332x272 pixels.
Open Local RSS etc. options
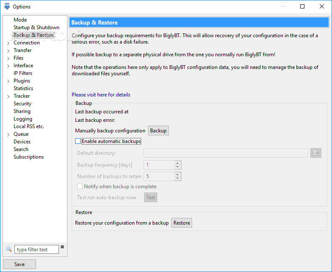point(29,126)
